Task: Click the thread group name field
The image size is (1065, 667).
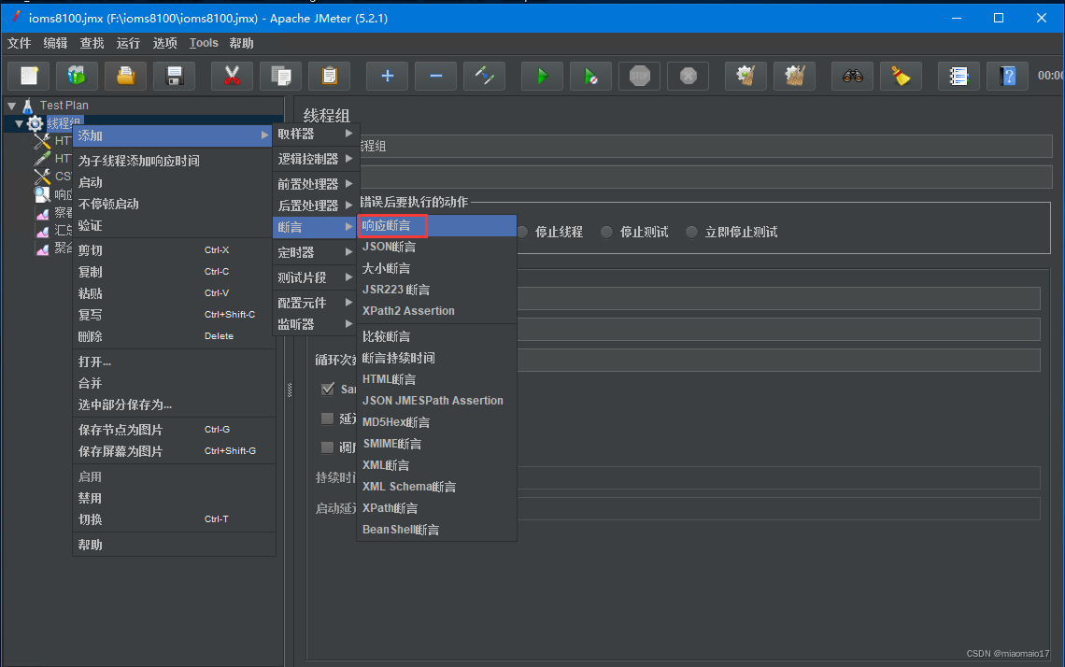Action: coord(706,146)
